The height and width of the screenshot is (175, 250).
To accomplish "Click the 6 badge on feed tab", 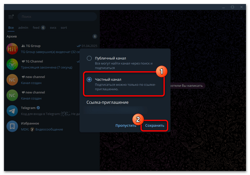I will (43, 27).
